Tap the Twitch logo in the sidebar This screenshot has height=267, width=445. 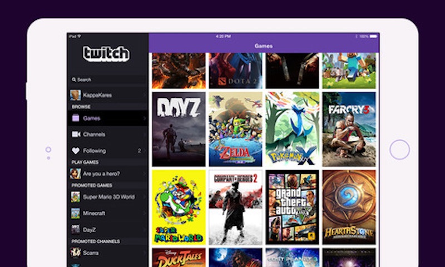106,54
